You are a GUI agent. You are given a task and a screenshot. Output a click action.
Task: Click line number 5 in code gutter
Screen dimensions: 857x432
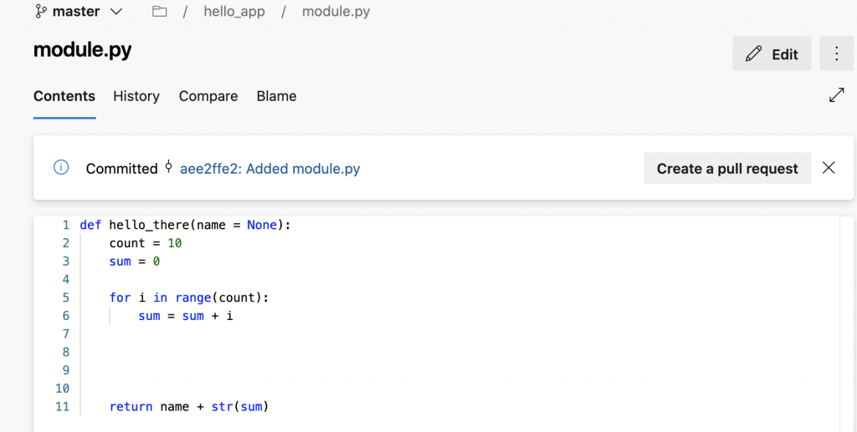(x=65, y=297)
